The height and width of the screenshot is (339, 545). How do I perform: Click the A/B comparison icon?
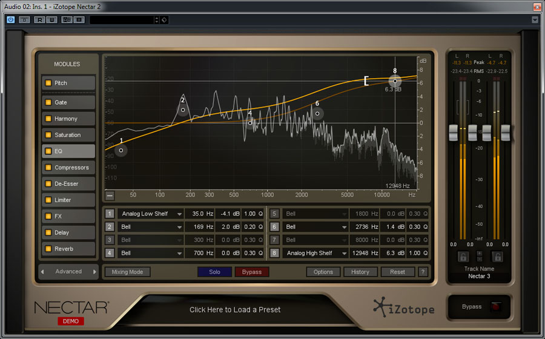pyautogui.click(x=67, y=19)
